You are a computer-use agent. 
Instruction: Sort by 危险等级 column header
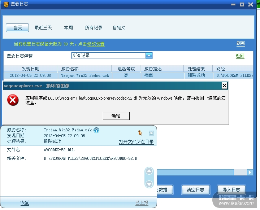click(126, 69)
